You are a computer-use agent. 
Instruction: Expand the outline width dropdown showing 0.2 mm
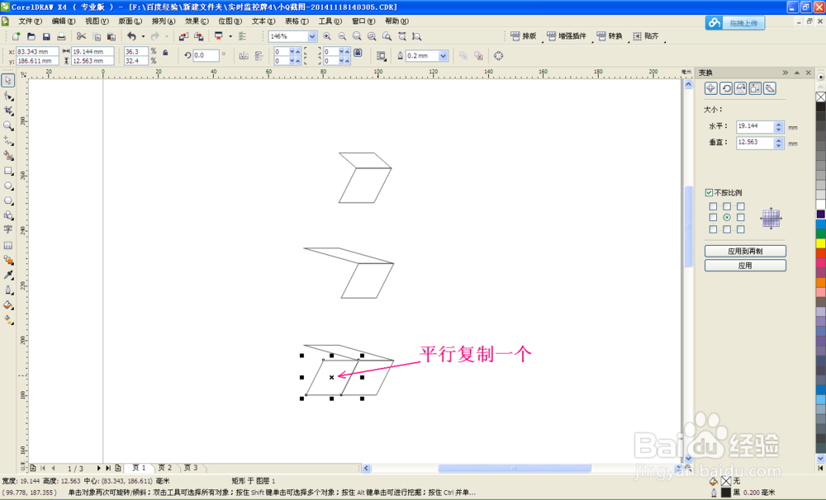click(442, 55)
